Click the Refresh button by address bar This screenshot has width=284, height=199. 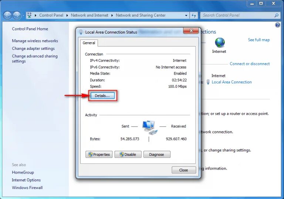pyautogui.click(x=194, y=16)
